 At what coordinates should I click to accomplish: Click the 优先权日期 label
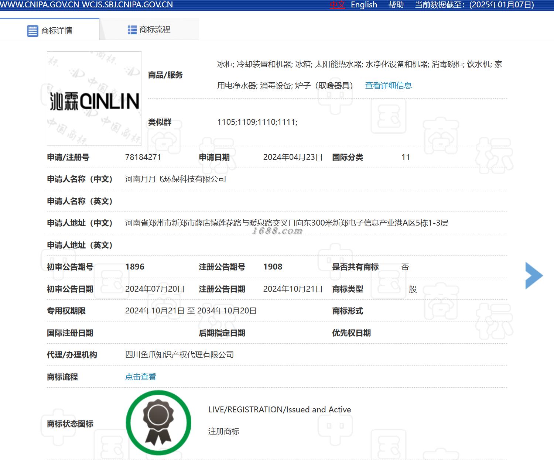pos(351,333)
